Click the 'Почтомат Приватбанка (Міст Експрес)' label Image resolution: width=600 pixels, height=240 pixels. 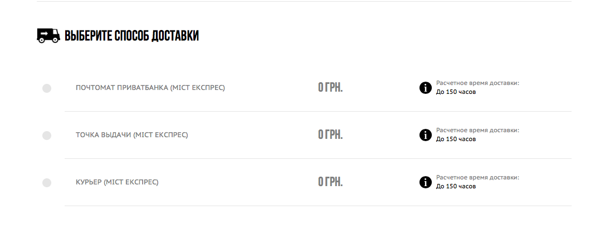[150, 88]
